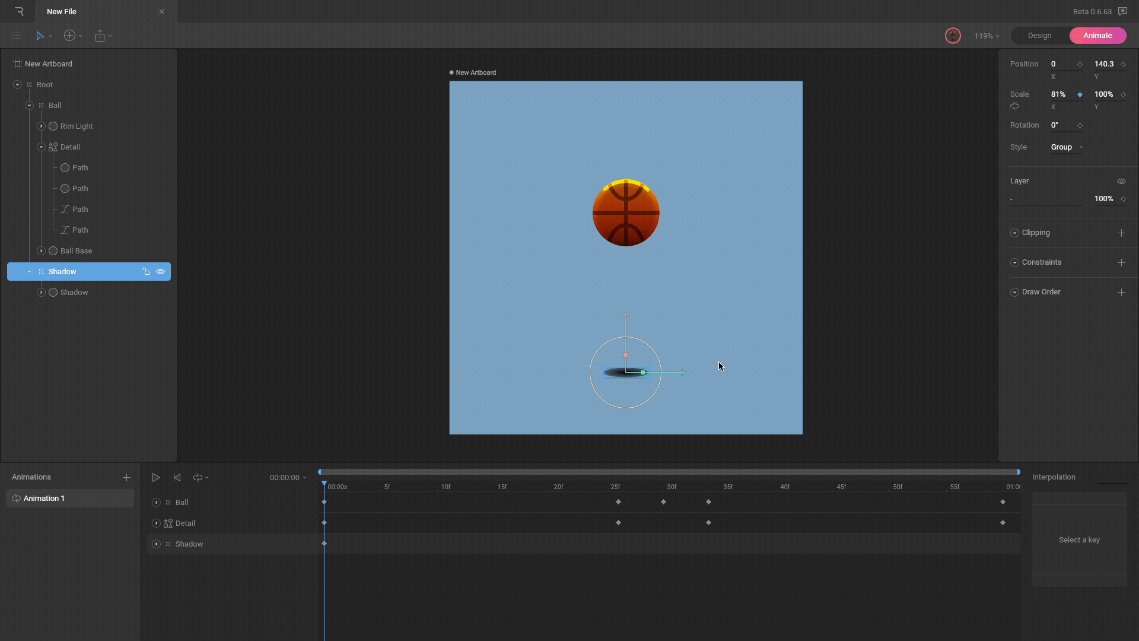Open the create shape tool

coord(70,36)
